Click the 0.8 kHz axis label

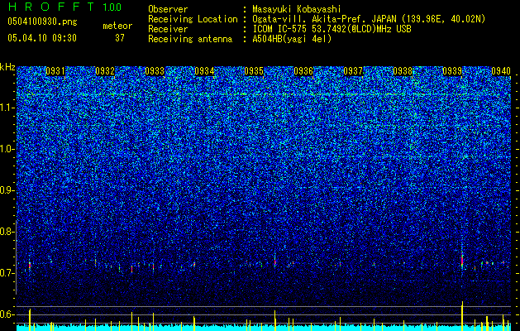(x=7, y=232)
